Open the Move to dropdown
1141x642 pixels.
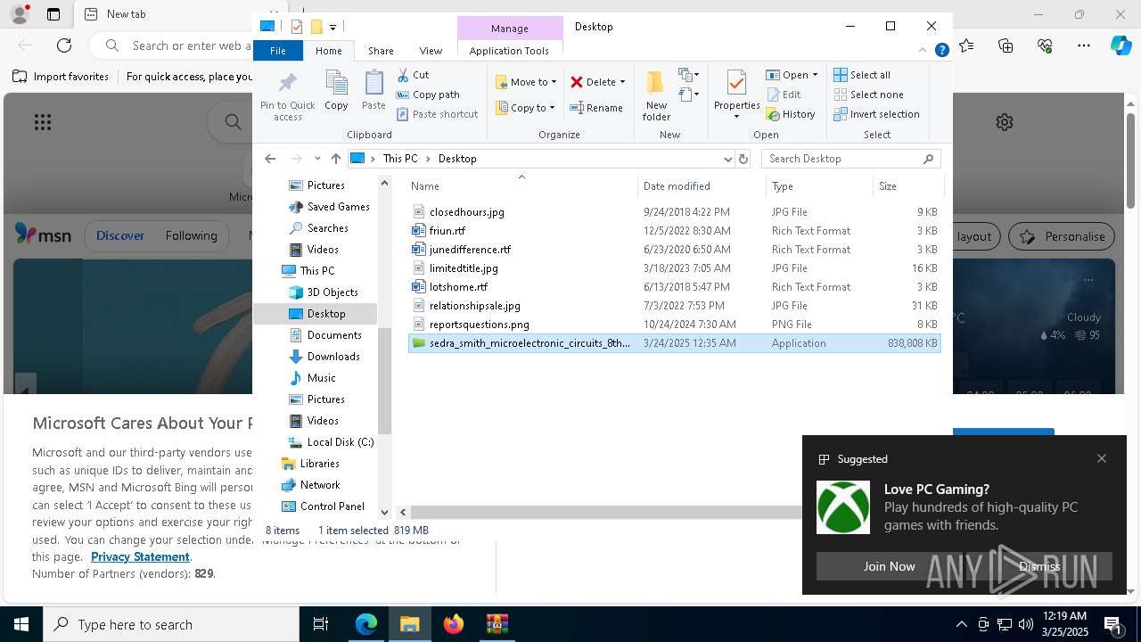(x=526, y=82)
